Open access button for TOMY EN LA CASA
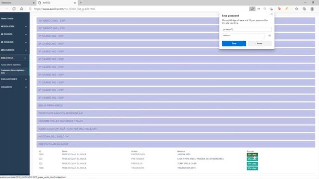Image resolution: width=319 pixels, height=179 pixels. 252,164
